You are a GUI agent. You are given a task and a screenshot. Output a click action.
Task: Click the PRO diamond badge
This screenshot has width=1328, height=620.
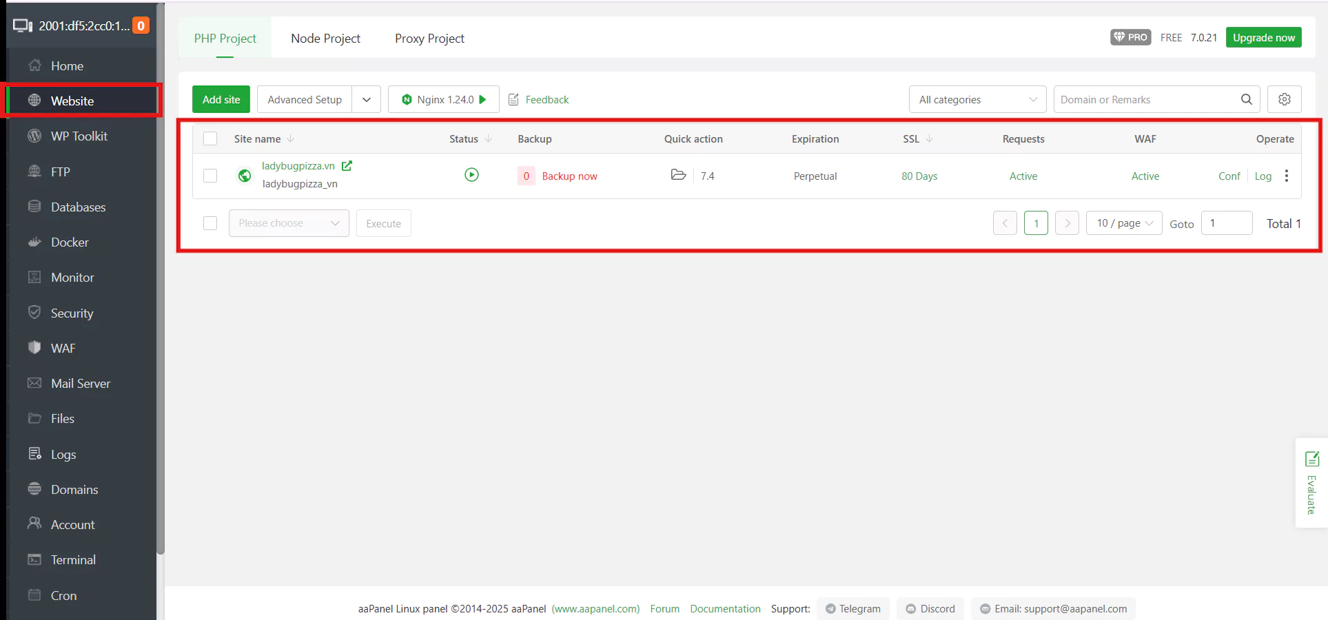1131,37
